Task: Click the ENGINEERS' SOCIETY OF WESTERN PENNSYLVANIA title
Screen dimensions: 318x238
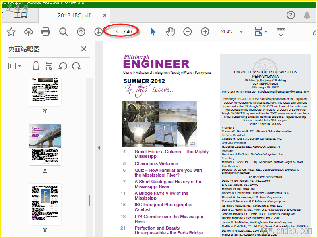Action: [265, 74]
